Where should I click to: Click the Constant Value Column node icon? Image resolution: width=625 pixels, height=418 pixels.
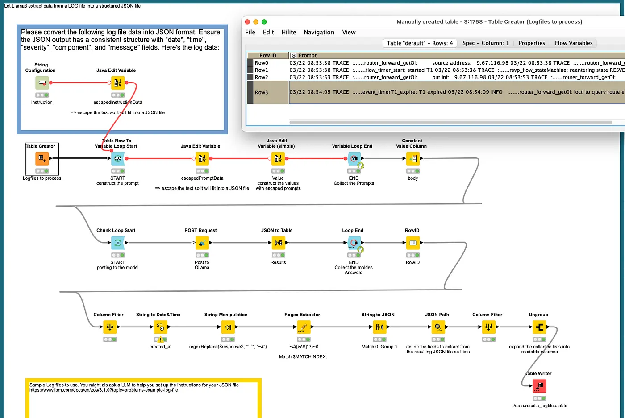pos(413,158)
